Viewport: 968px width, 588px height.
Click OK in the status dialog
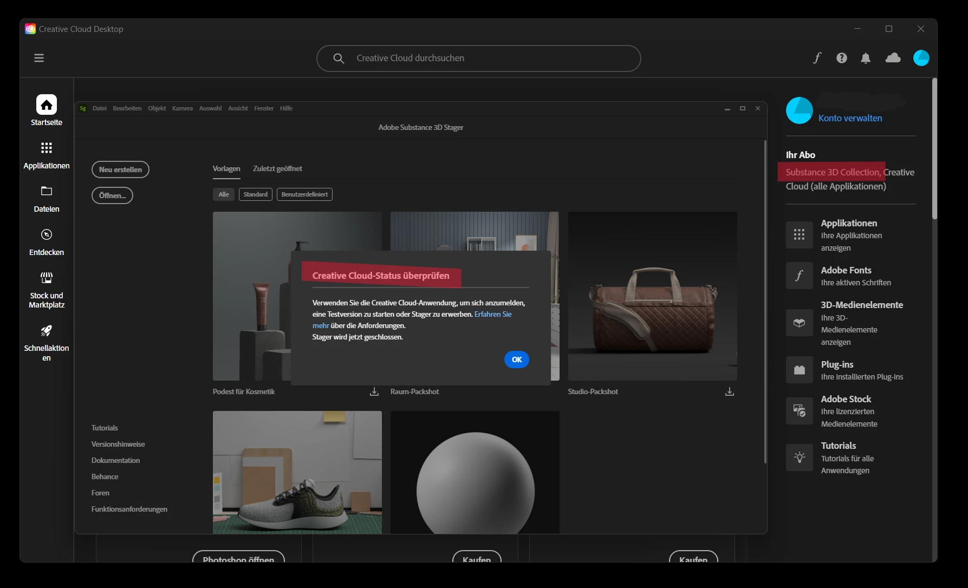[517, 360]
